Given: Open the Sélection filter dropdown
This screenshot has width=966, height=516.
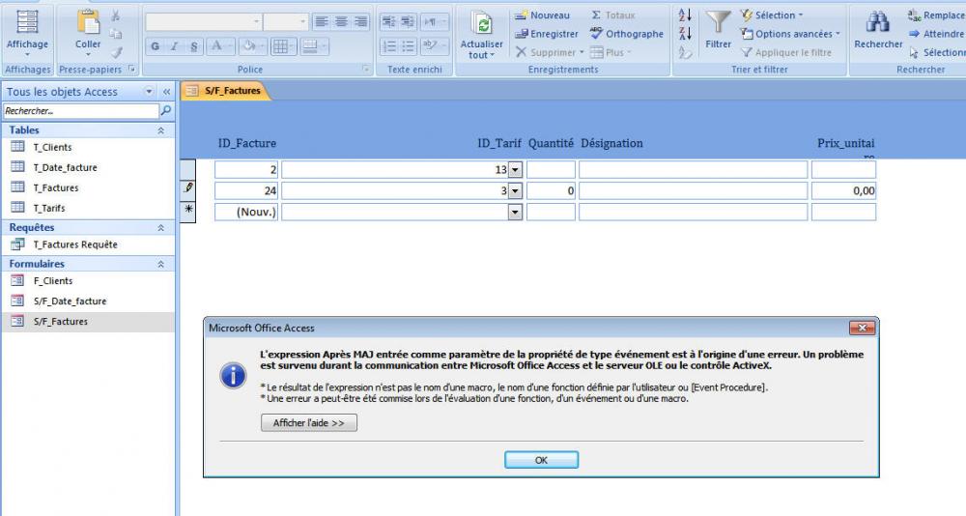Looking at the screenshot, I should pos(772,14).
